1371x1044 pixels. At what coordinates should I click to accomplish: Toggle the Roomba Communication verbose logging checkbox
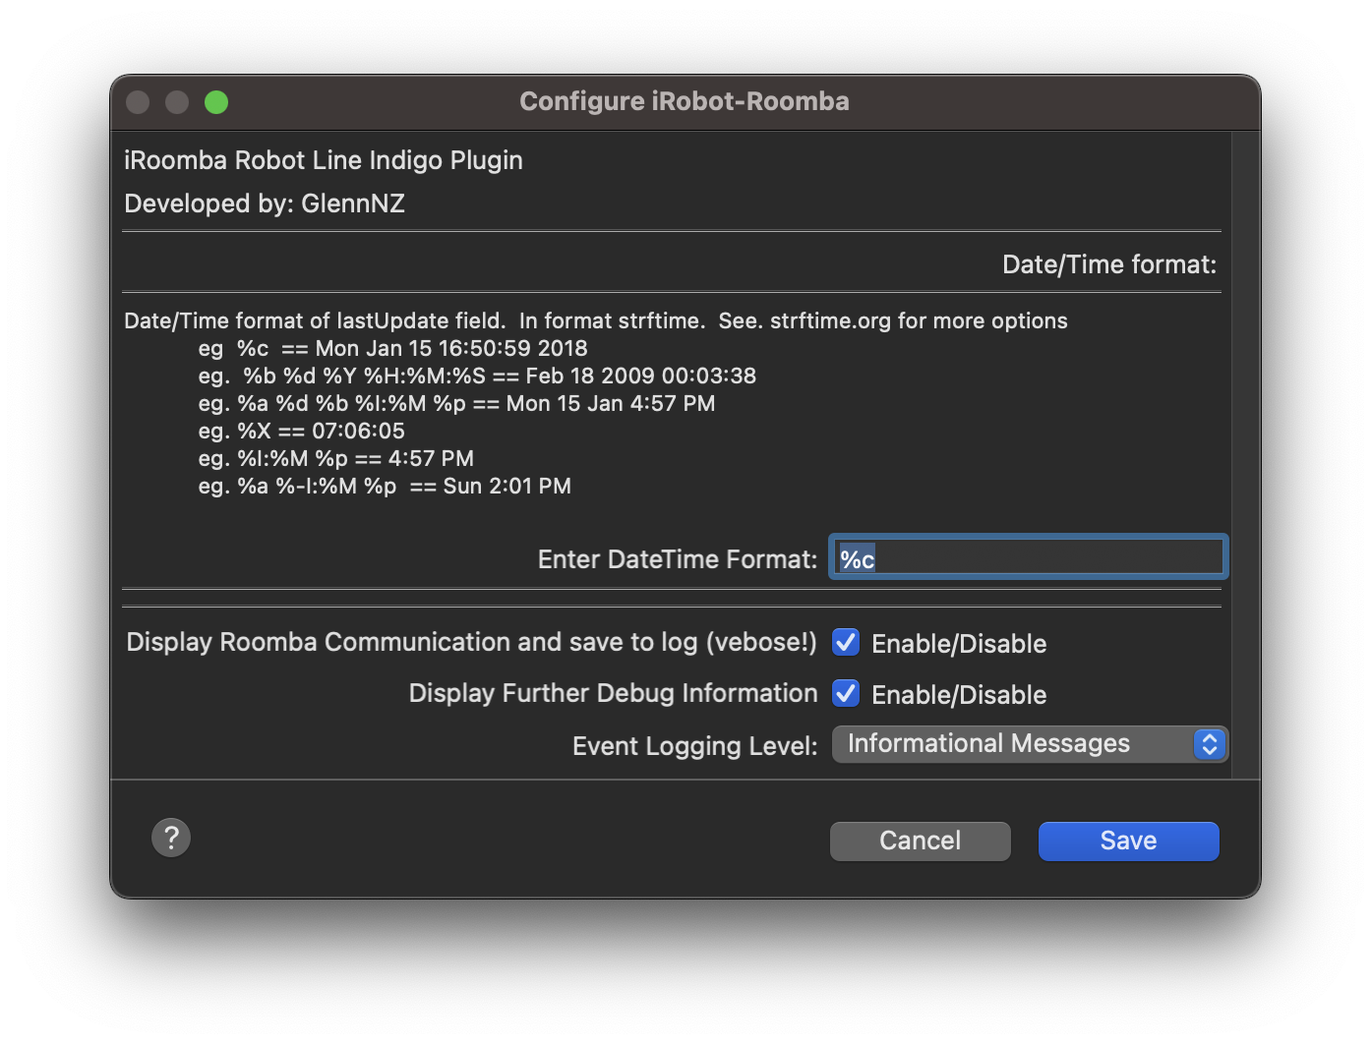click(846, 642)
